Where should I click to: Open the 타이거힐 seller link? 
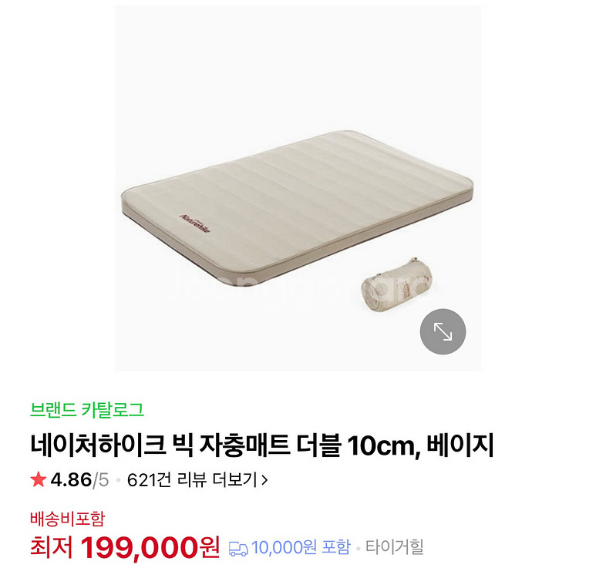pos(394,547)
